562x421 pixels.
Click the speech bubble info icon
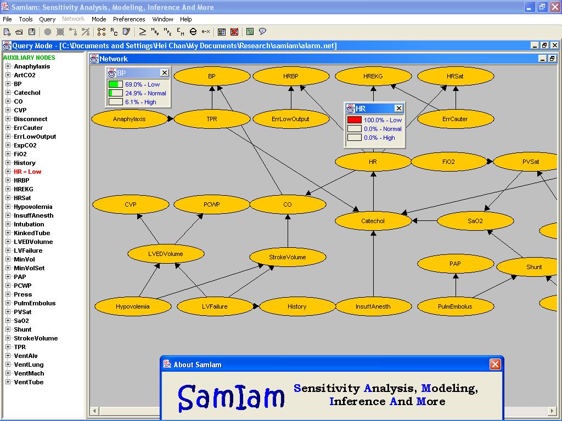tap(263, 32)
